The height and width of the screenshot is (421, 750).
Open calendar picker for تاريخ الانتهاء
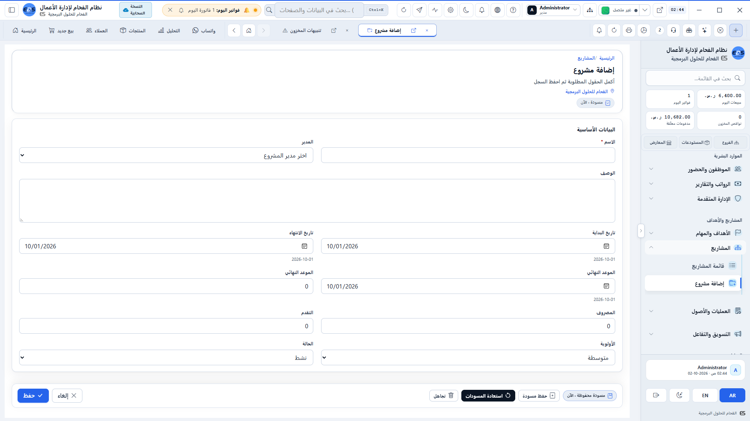(304, 246)
